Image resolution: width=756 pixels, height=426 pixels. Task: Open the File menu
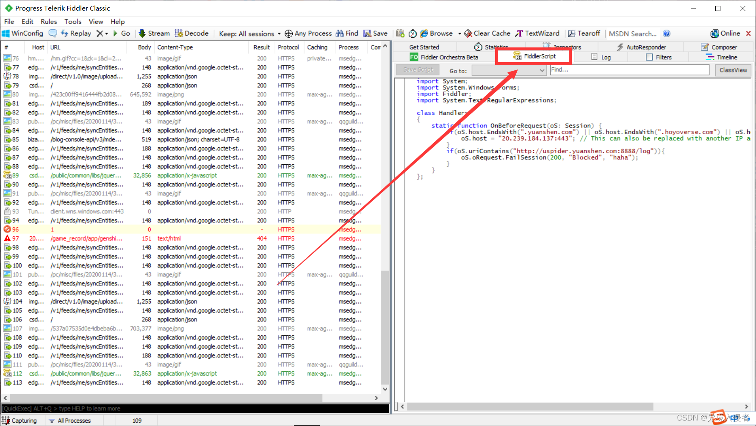coord(9,22)
